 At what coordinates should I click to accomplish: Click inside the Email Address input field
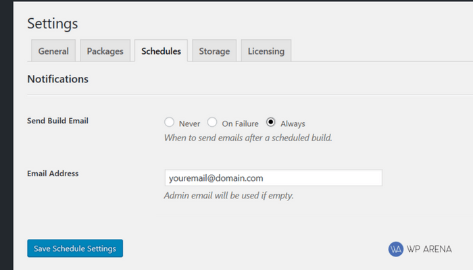click(x=273, y=178)
